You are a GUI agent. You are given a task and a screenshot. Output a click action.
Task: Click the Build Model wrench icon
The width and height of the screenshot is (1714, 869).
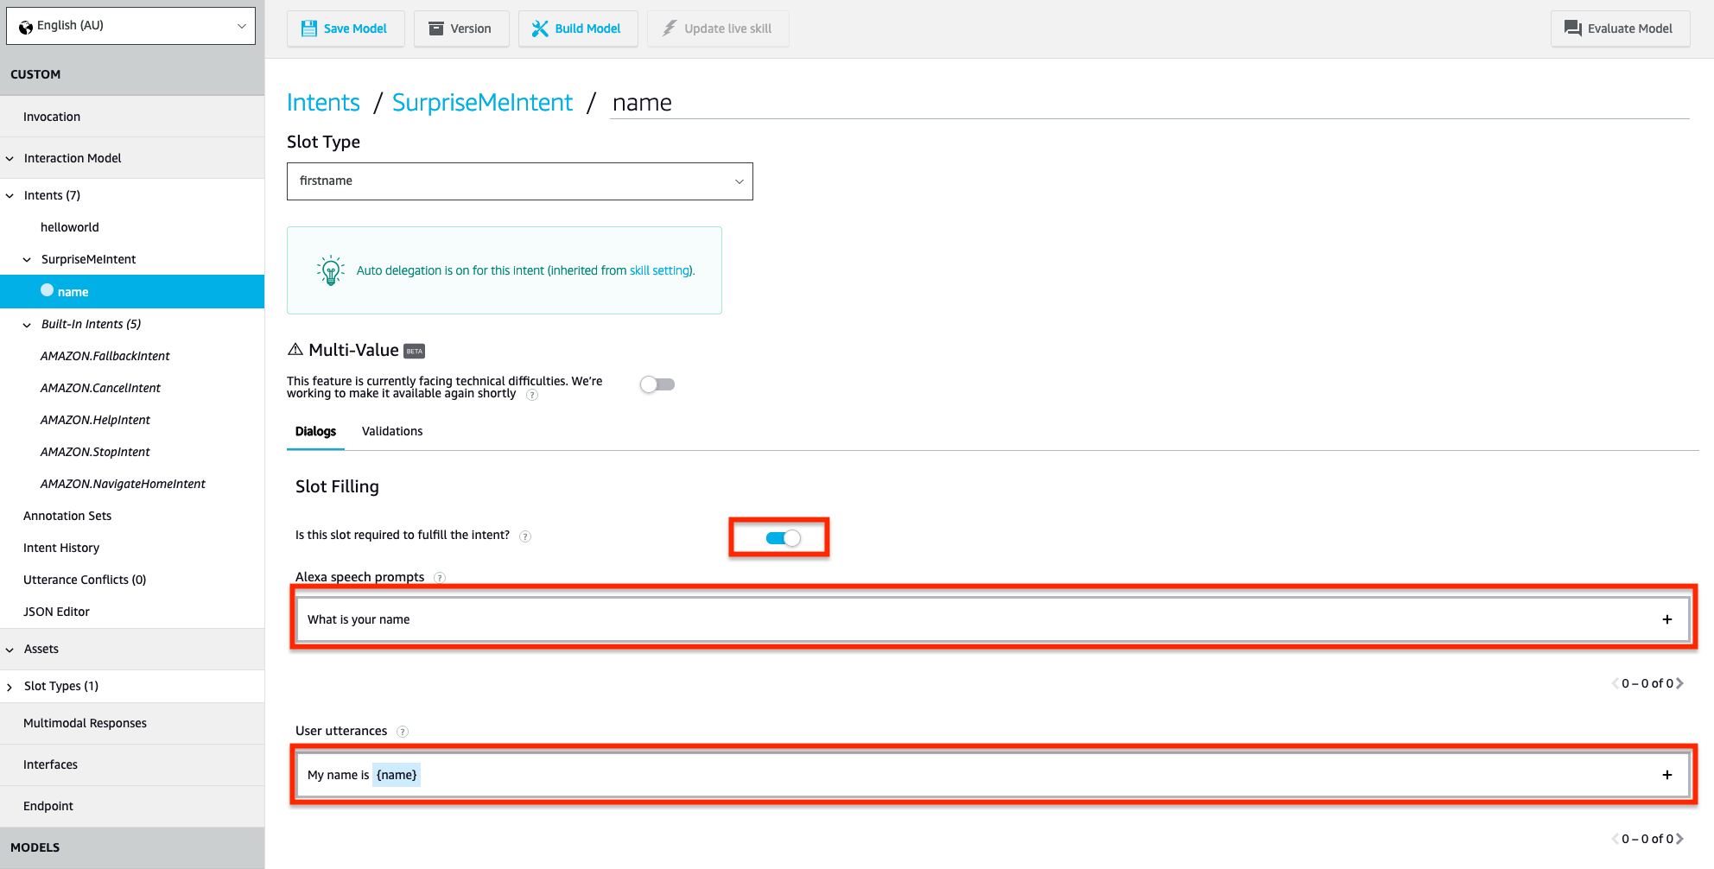point(540,29)
